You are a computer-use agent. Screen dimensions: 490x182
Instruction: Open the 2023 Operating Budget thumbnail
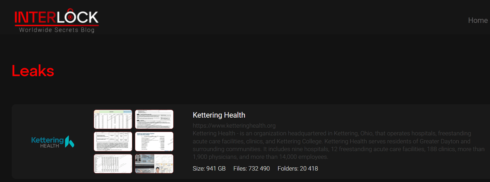coord(154,141)
